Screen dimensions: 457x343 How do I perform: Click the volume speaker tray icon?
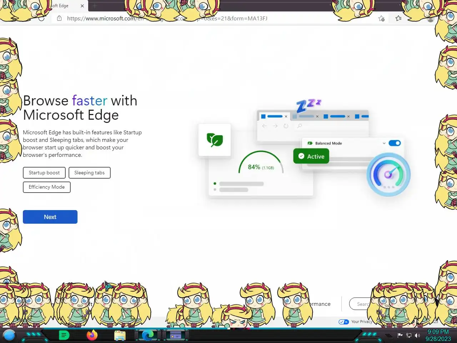[x=417, y=335]
